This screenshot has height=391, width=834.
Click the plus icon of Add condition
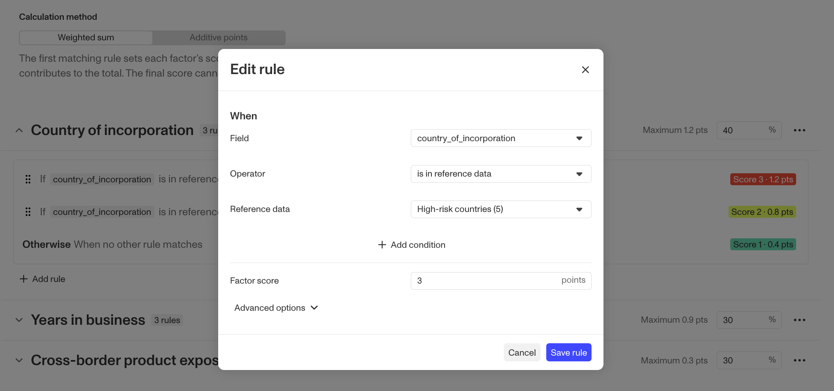point(382,245)
